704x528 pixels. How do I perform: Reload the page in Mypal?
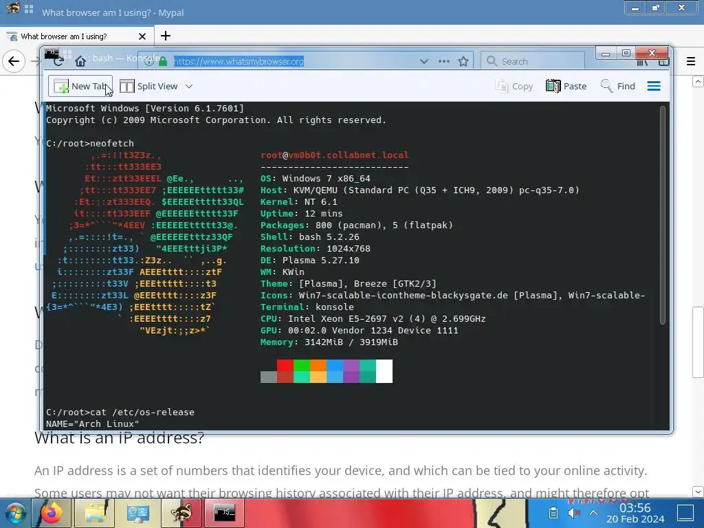[x=58, y=61]
